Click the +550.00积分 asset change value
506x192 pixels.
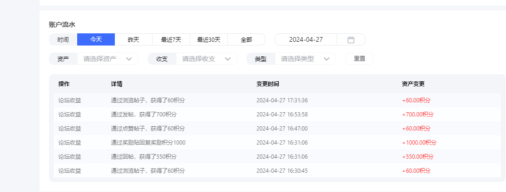pyautogui.click(x=418, y=157)
